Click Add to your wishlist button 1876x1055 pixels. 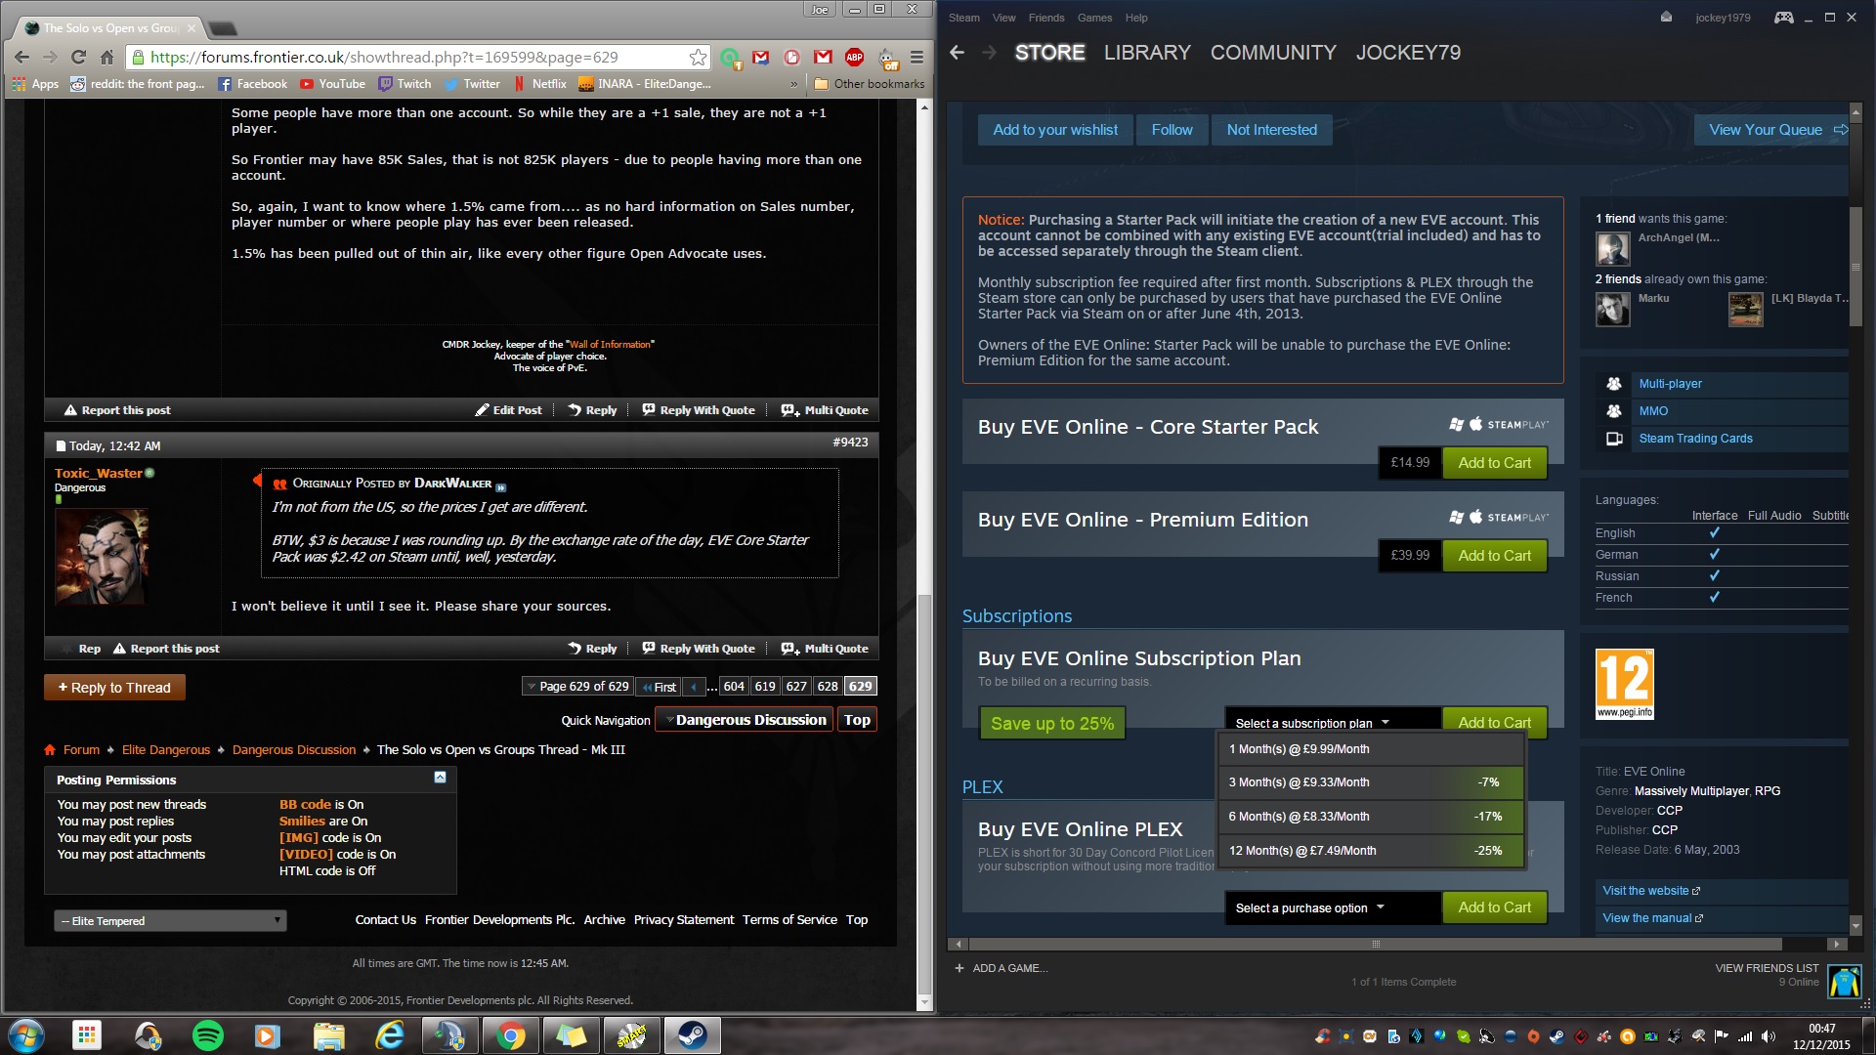(1055, 130)
